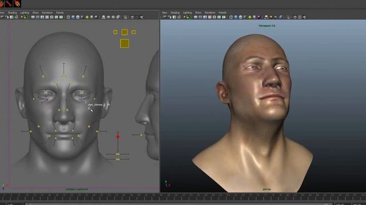Click image plane icon in persp panel toolbar
The image size is (366, 205).
[x=179, y=17]
